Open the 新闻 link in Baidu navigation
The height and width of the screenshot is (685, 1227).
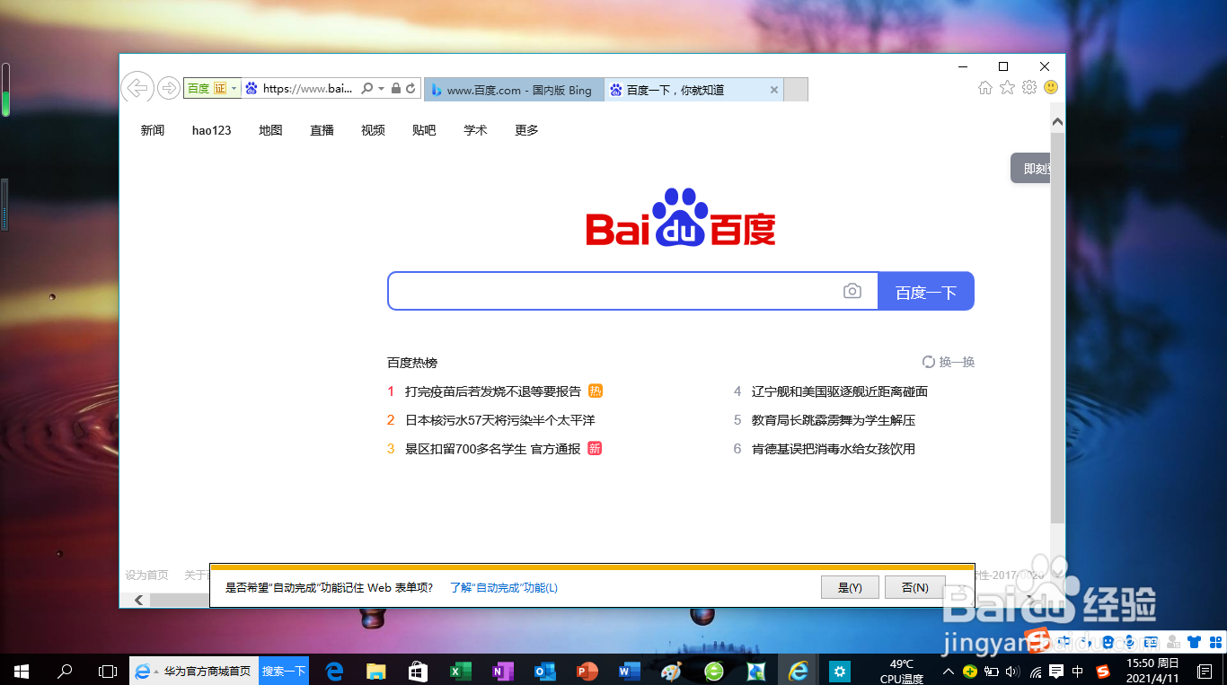tap(153, 130)
